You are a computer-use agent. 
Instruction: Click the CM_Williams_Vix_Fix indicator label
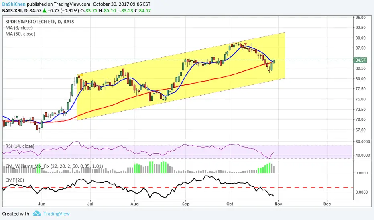pos(54,166)
